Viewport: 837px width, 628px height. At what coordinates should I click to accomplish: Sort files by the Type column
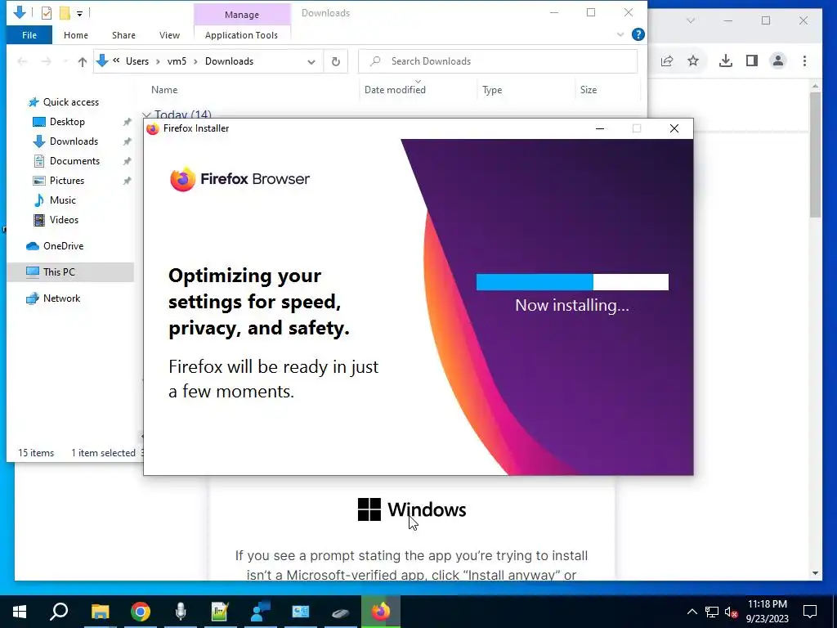point(492,90)
